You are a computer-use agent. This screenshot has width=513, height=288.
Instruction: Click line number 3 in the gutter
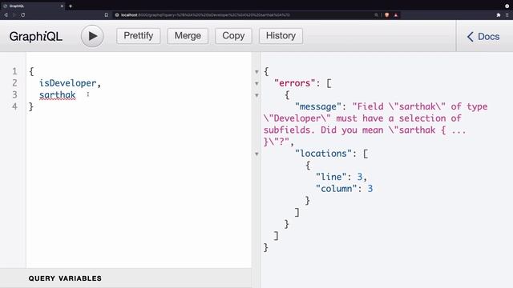14,94
